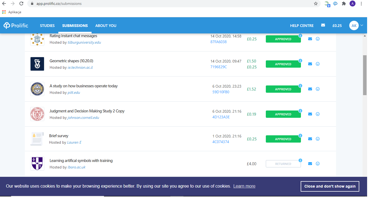The width and height of the screenshot is (369, 207).
Task: Click the page vertical scrollbar
Action: coord(365,75)
